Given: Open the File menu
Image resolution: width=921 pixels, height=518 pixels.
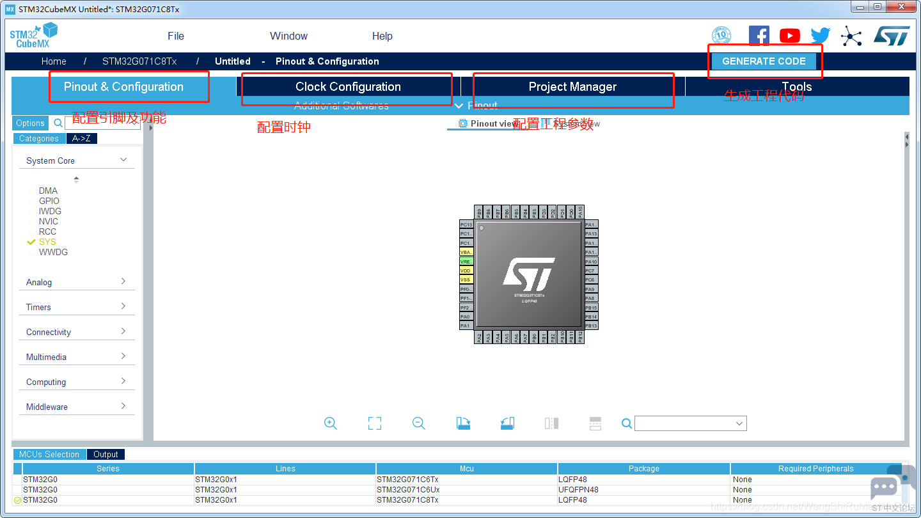Looking at the screenshot, I should tap(176, 36).
